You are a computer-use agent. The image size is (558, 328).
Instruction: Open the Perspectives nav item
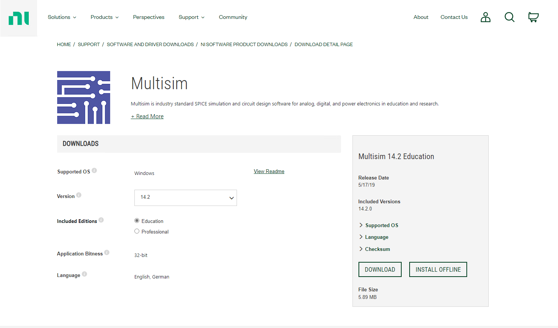click(x=149, y=17)
